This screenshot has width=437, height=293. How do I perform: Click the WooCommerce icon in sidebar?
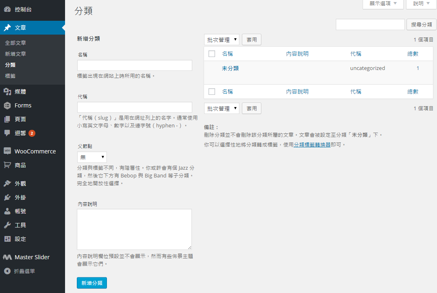pos(7,151)
